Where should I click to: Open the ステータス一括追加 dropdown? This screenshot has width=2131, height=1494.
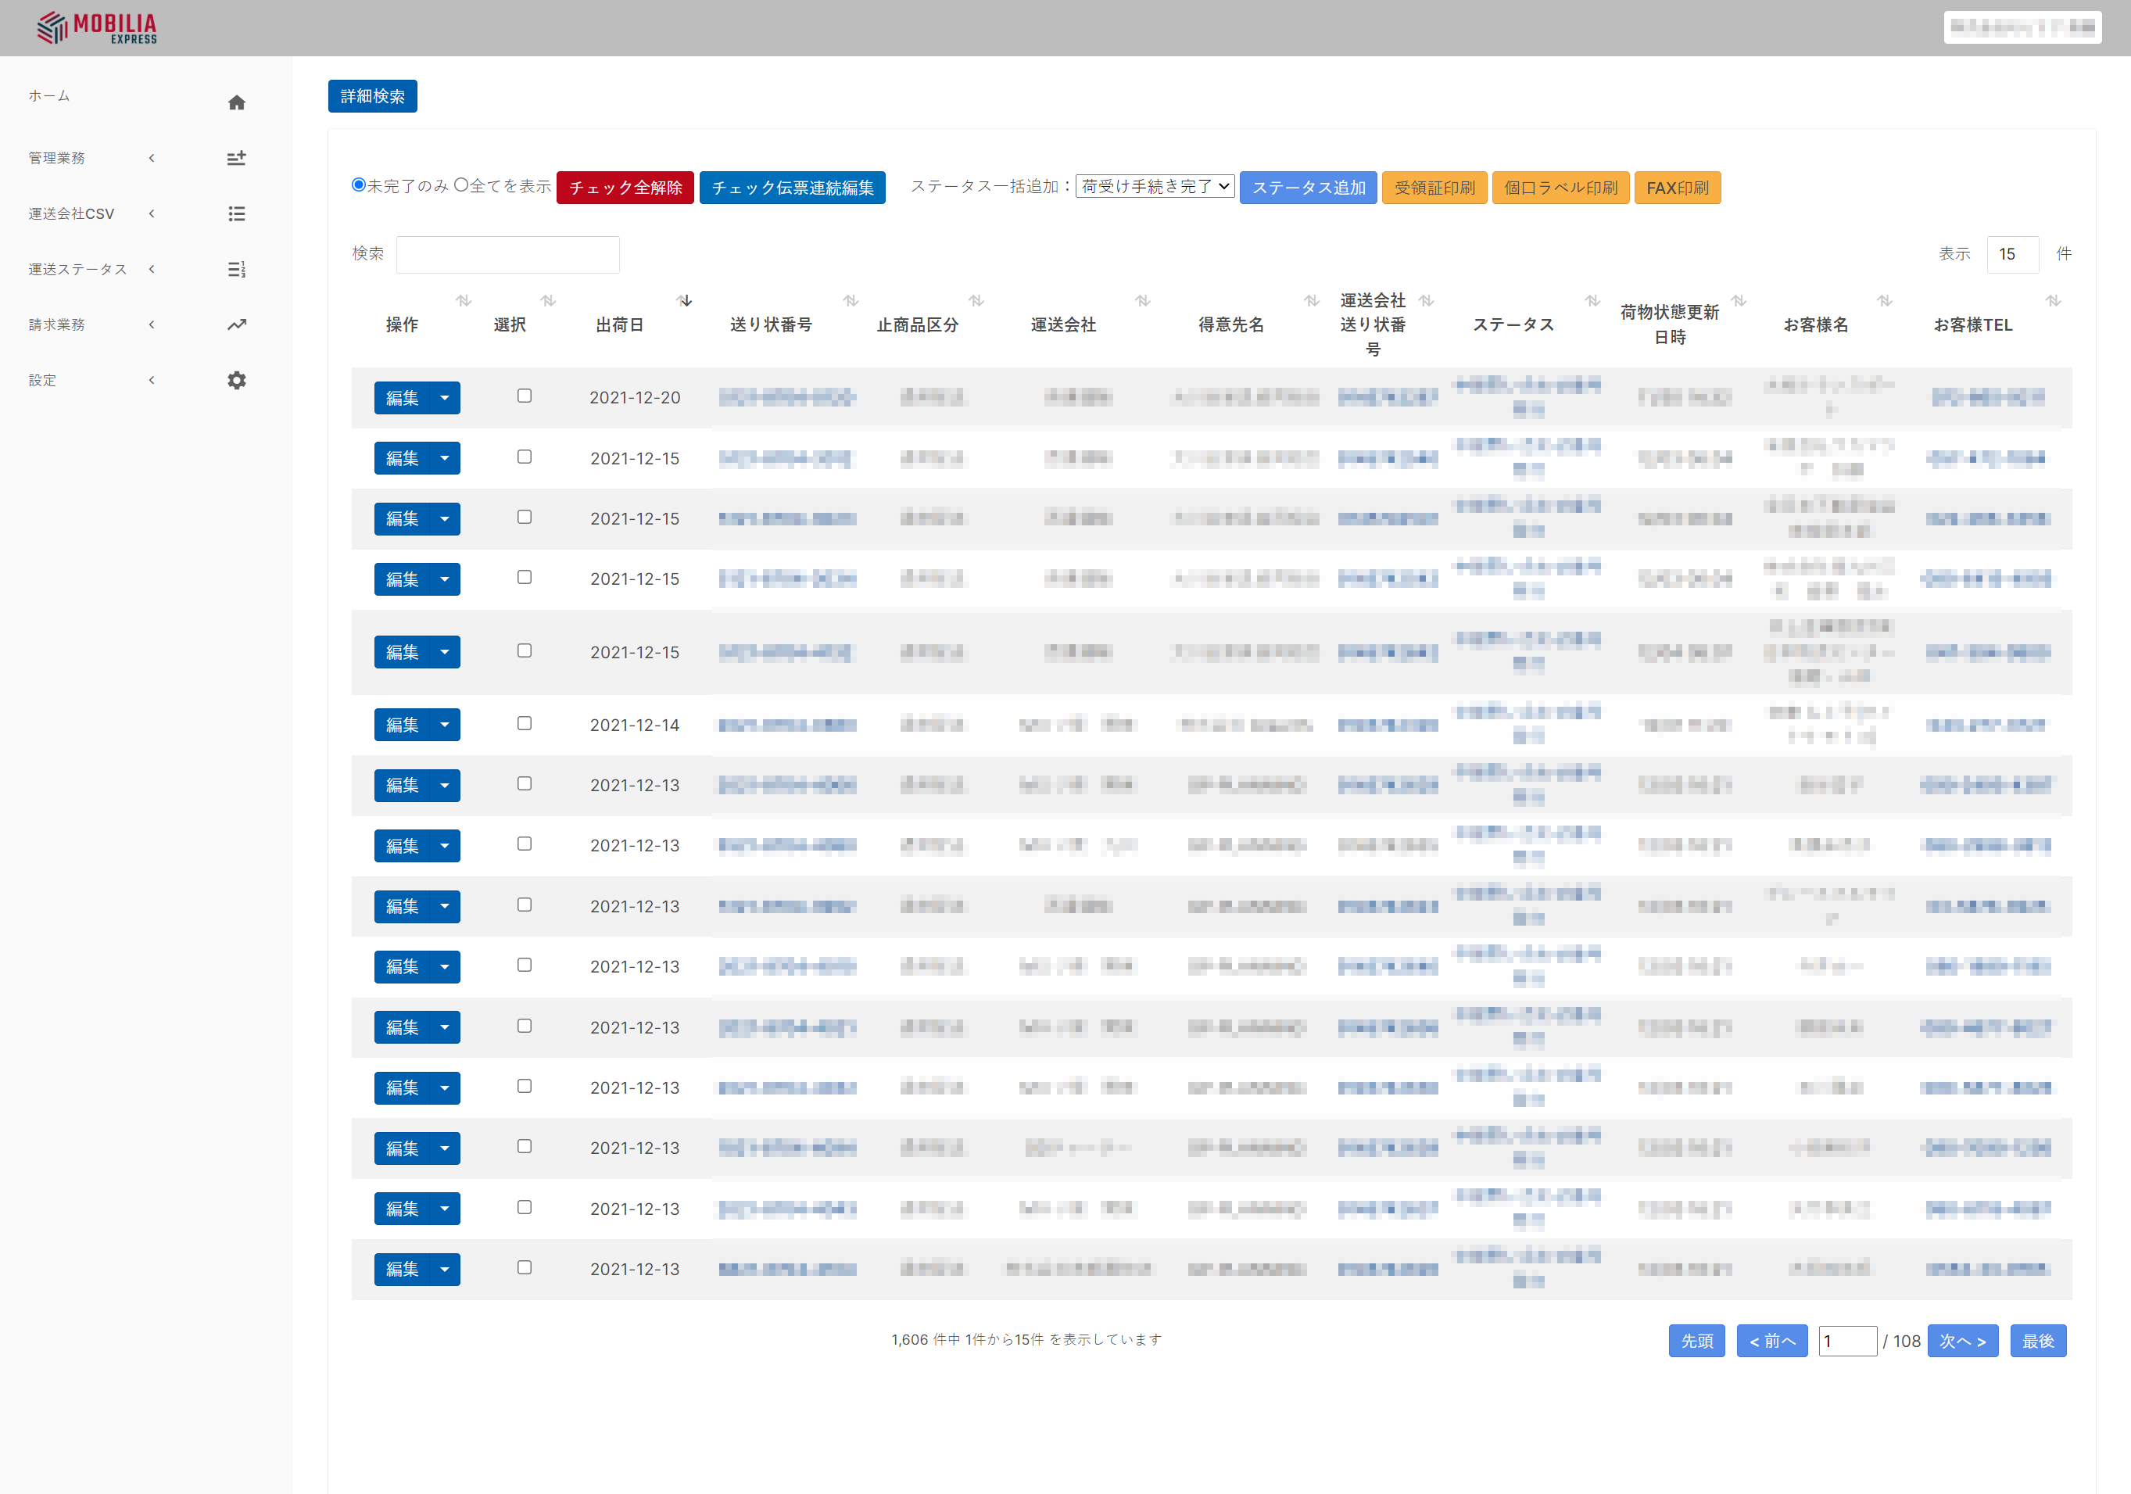(1155, 187)
